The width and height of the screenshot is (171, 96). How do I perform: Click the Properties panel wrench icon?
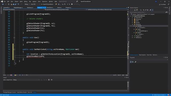click(x=135, y=62)
